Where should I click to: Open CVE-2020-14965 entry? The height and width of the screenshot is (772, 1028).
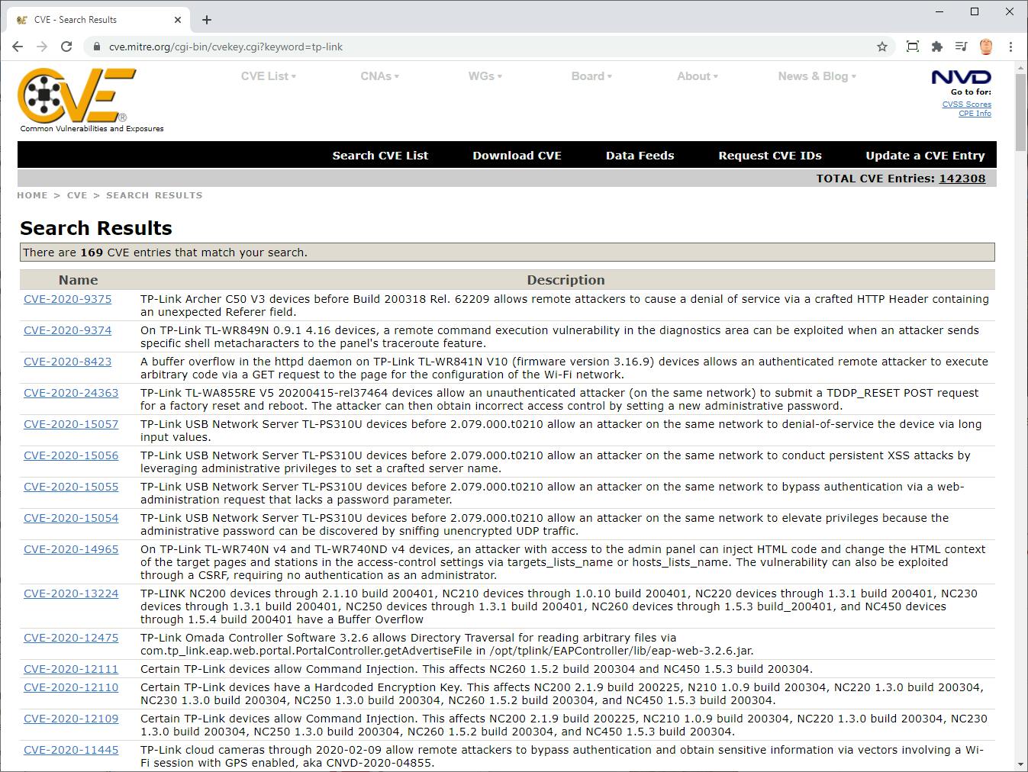71,549
